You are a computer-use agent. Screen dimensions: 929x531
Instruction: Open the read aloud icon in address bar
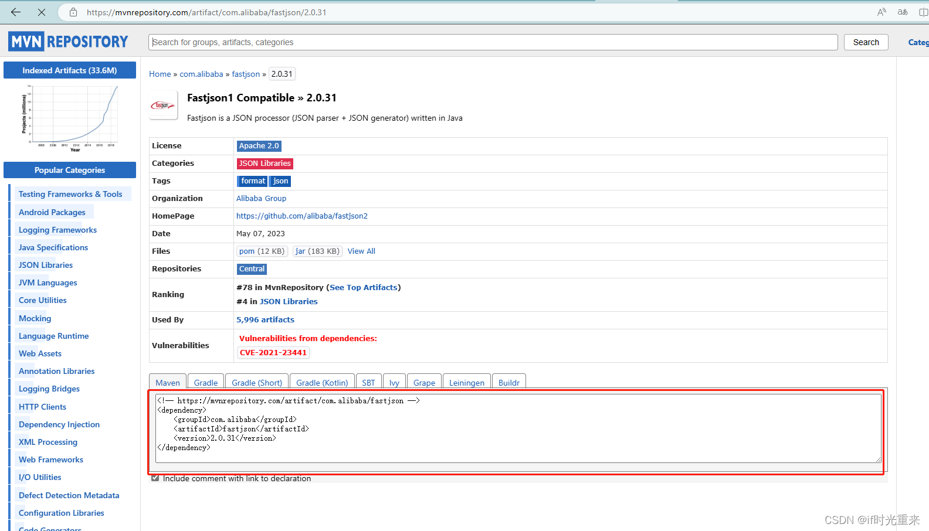coord(881,12)
